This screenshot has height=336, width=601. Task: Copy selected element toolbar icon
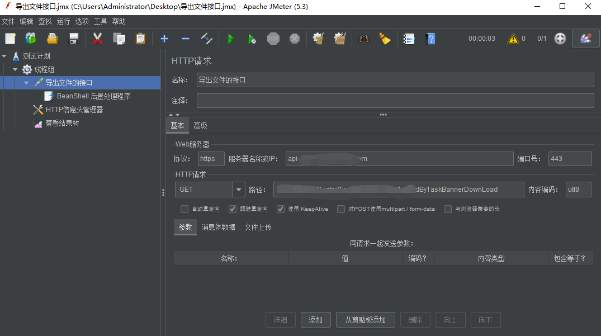pos(119,39)
